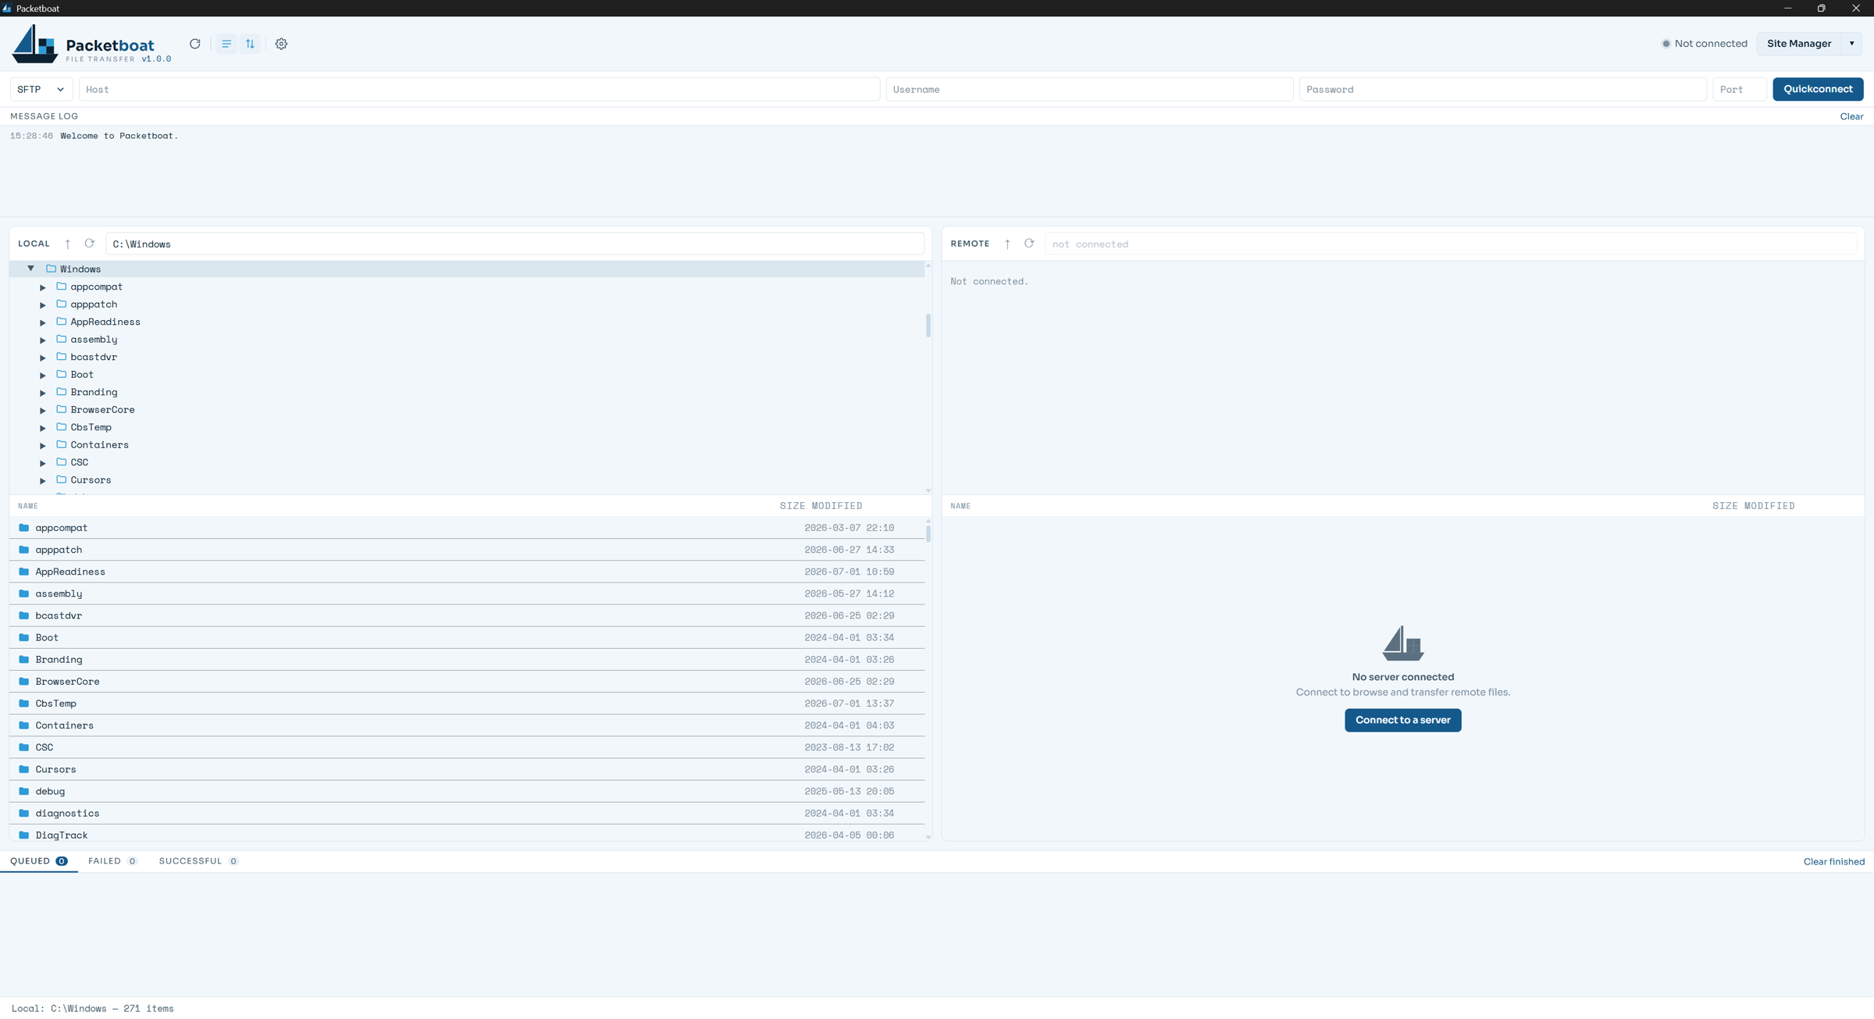Expand the BrowserCore tree node
Viewport: 1874px width, 1019px height.
click(x=43, y=410)
